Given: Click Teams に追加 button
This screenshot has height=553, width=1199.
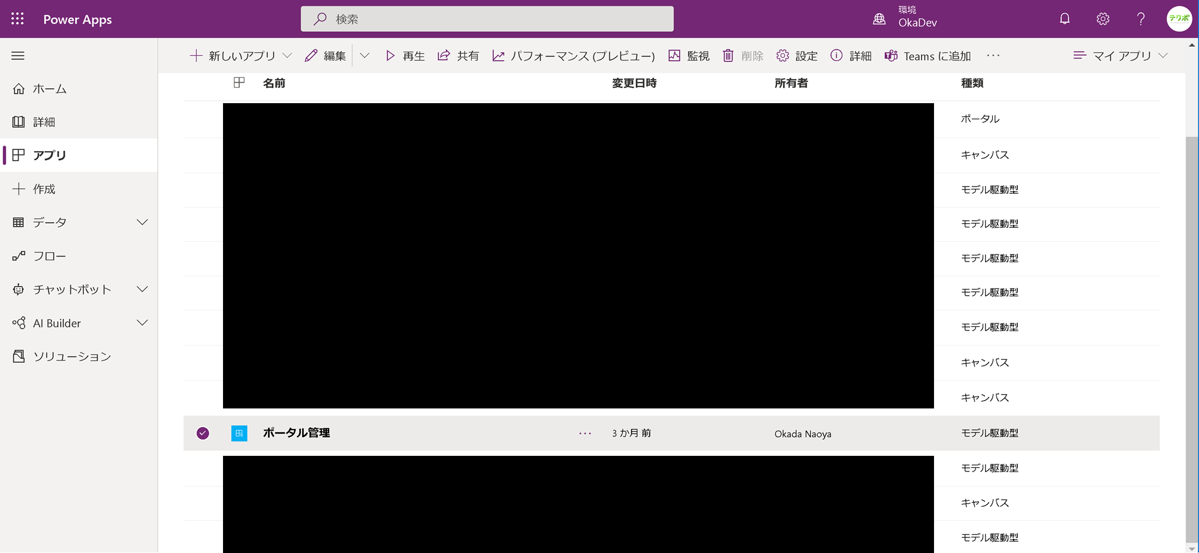Looking at the screenshot, I should [927, 56].
